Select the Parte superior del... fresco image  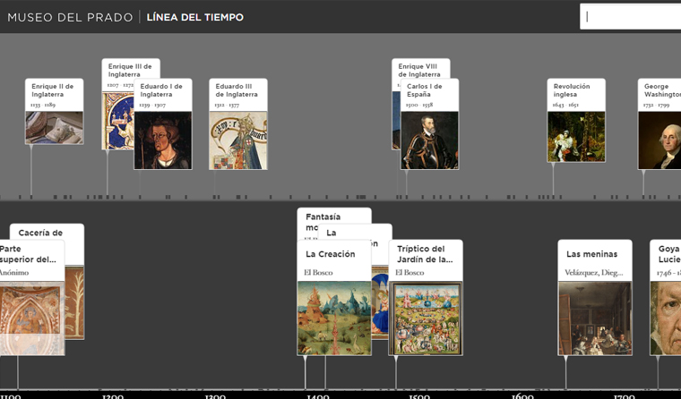point(32,318)
